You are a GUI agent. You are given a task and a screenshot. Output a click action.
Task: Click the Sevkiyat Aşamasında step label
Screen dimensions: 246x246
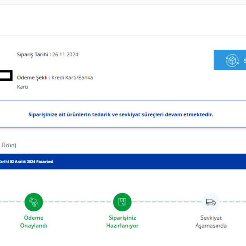tap(211, 222)
